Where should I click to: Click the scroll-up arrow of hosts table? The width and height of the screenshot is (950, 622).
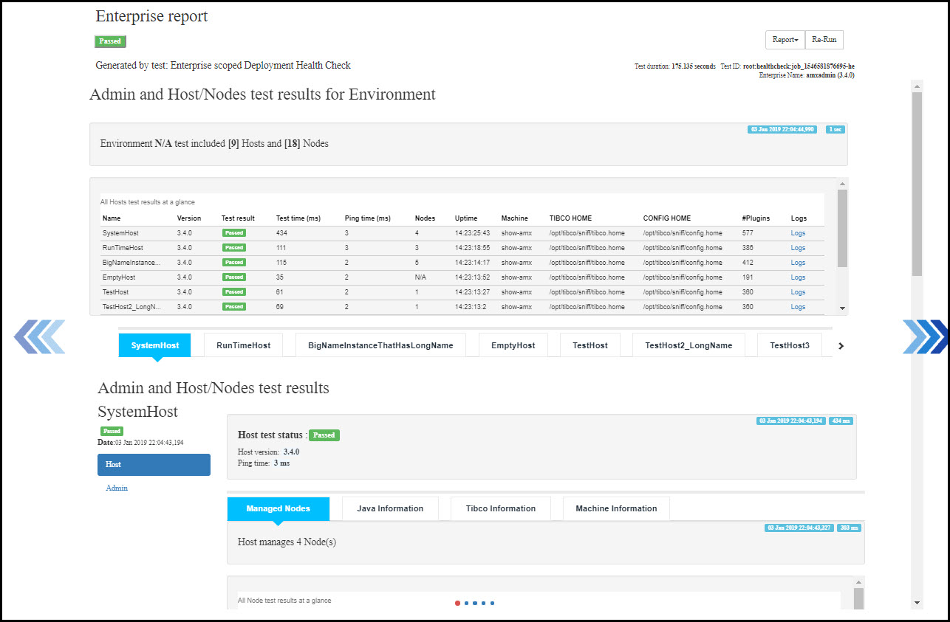(x=842, y=184)
